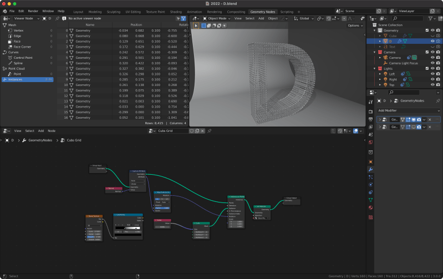Collapse the Geometry collection in outliner
Screen dimensions: 443x279
[375, 31]
